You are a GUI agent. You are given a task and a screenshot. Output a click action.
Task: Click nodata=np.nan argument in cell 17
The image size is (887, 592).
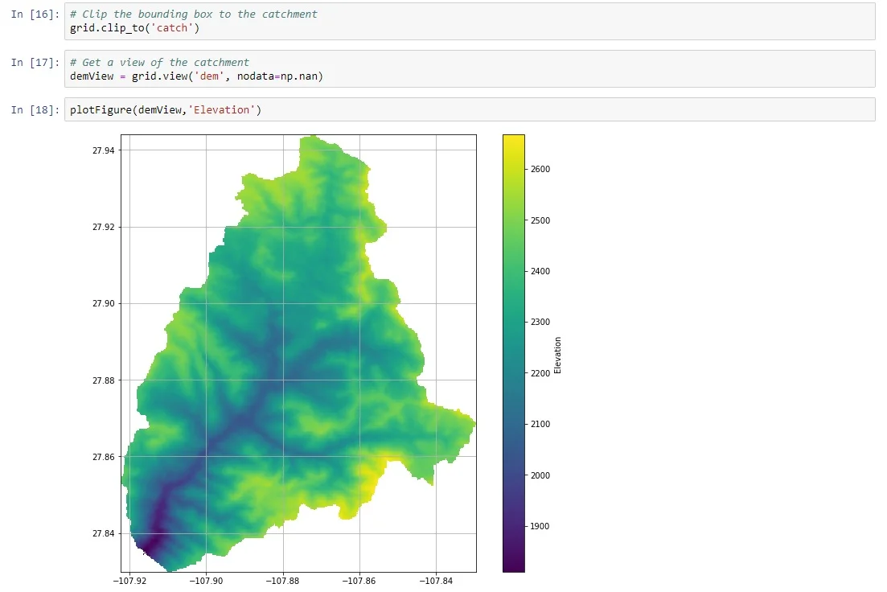277,76
